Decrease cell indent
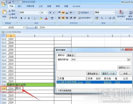The width and height of the screenshot is (133, 104). [x=71, y=18]
